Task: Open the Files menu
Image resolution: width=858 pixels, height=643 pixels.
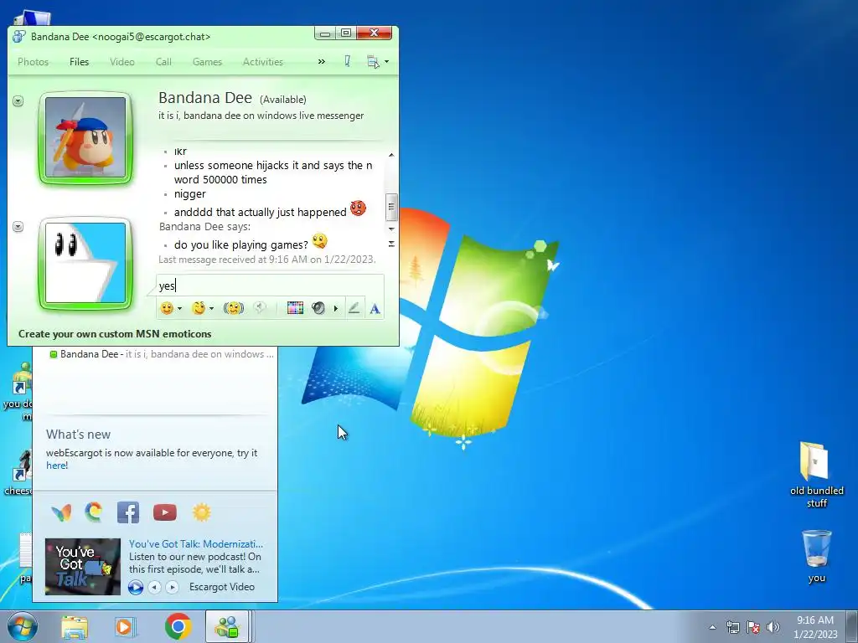Action: [79, 62]
